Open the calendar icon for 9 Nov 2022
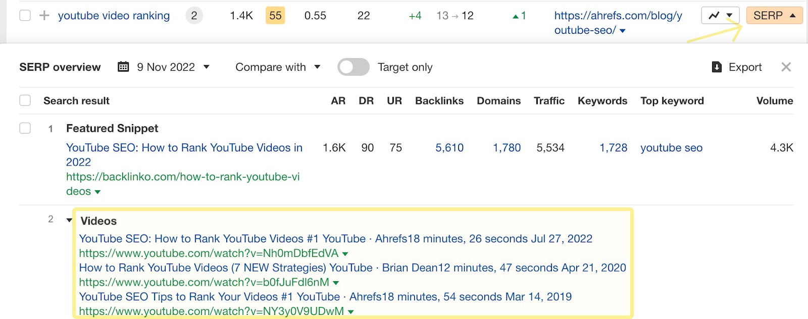 (x=123, y=67)
